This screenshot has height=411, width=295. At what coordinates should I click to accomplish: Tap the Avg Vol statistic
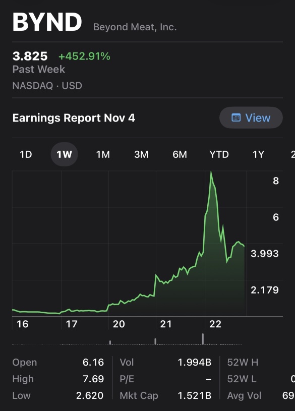(x=244, y=395)
